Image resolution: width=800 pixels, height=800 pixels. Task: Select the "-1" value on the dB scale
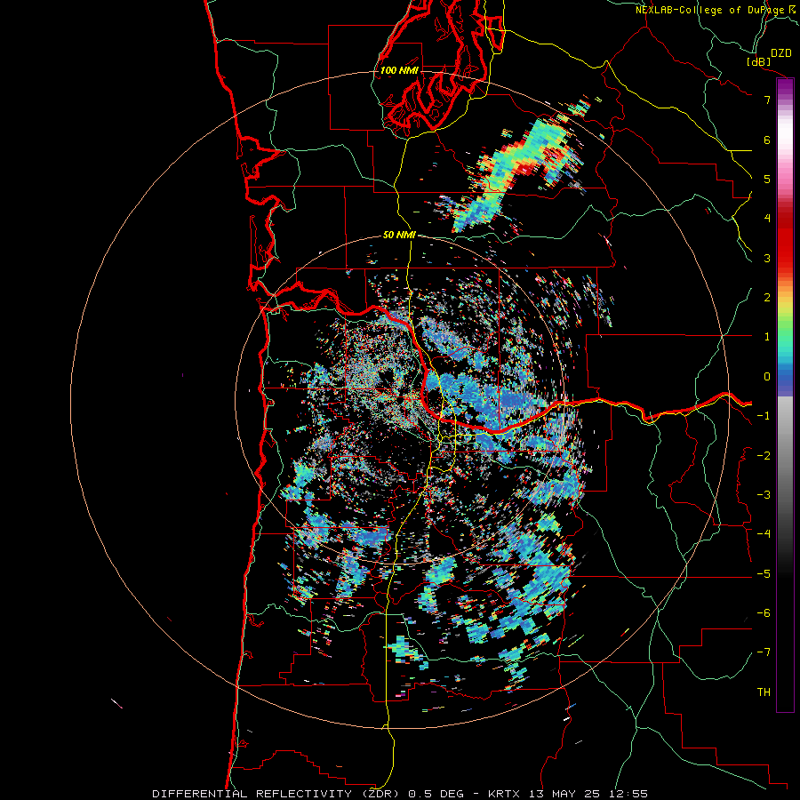764,416
